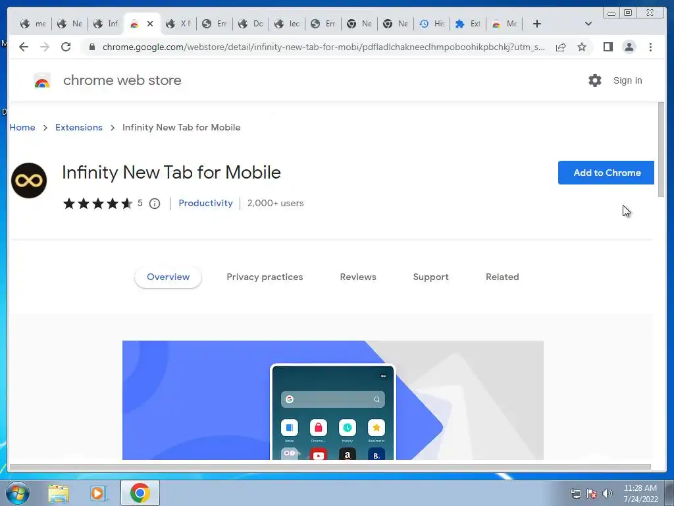Screen dimensions: 674x506
Task: Click the network tray icon
Action: 575,493
